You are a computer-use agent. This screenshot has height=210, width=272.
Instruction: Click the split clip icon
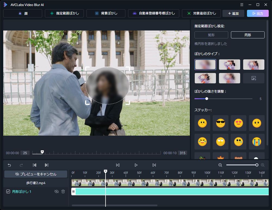(35, 165)
